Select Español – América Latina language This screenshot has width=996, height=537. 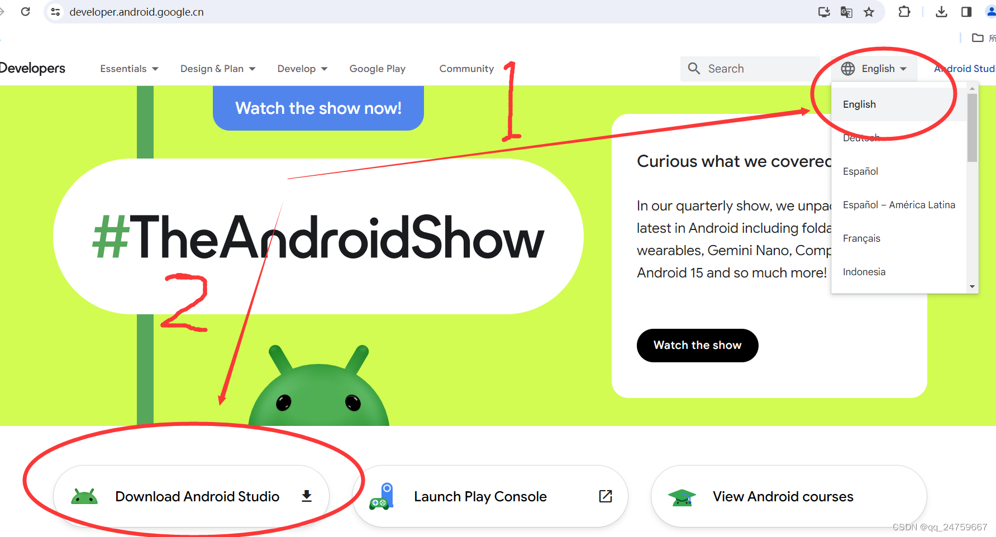[899, 205]
